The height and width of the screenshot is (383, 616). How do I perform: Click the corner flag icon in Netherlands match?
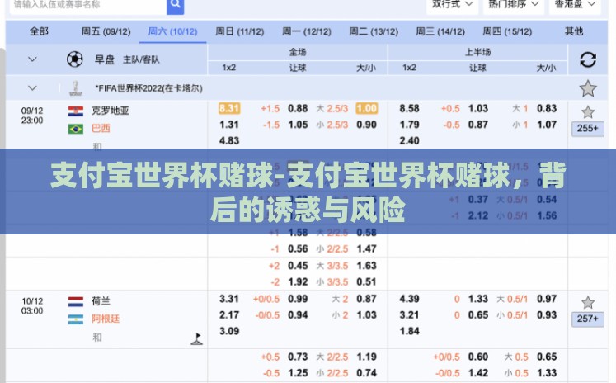coord(196,339)
